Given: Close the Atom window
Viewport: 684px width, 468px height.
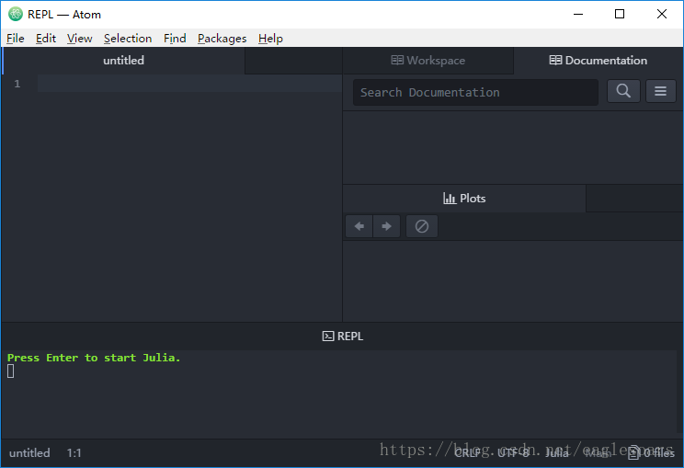Looking at the screenshot, I should pos(662,14).
